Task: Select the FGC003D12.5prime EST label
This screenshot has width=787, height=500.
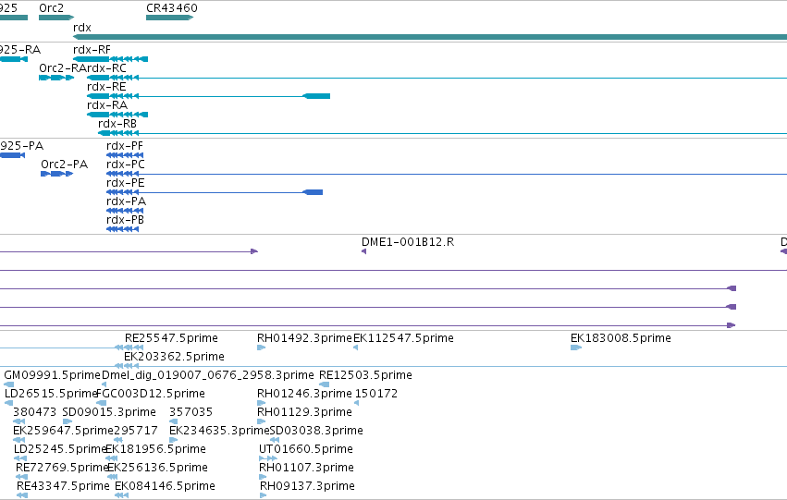Action: tap(151, 394)
